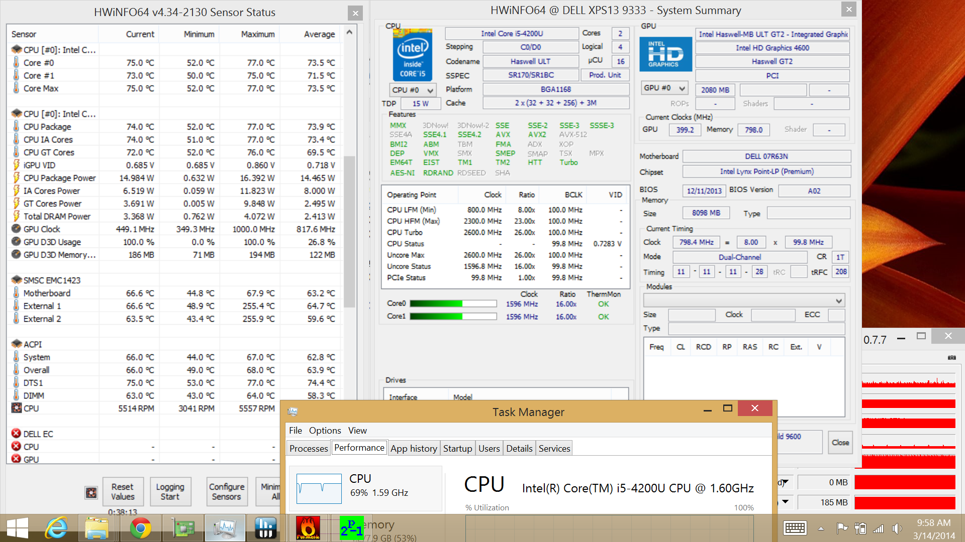Open Google Chrome from taskbar
Viewport: 965px width, 542px height.
140,528
